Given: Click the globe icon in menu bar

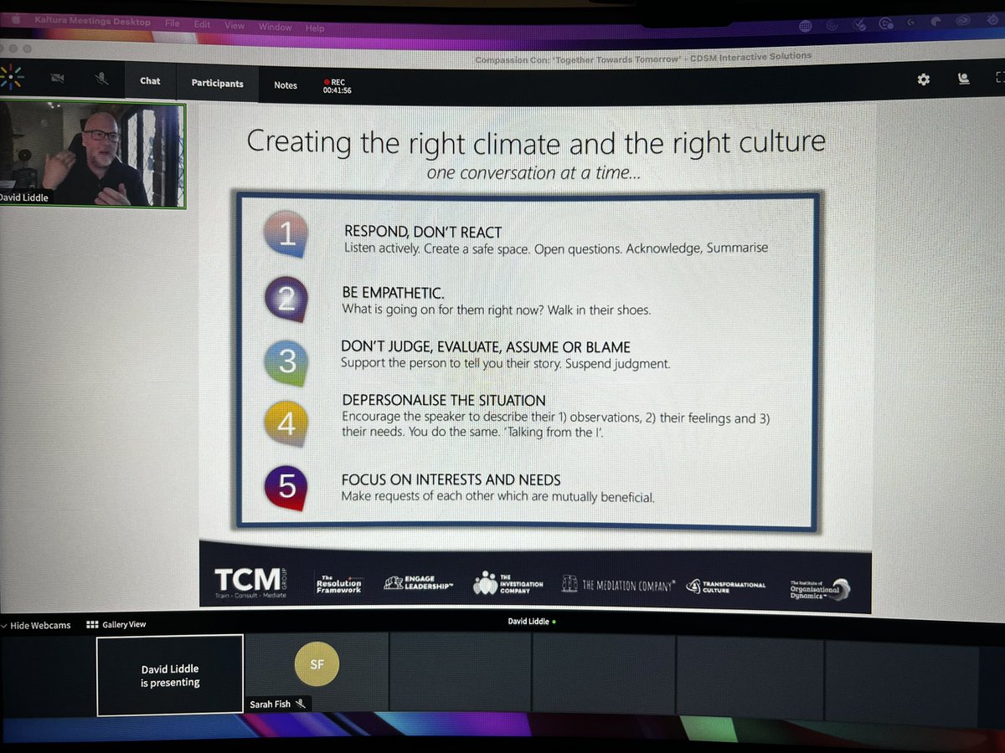Looking at the screenshot, I should (x=805, y=27).
